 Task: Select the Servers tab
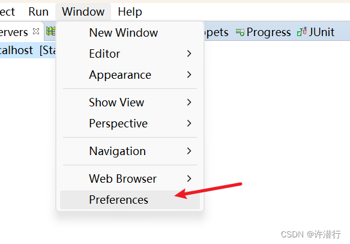pyautogui.click(x=14, y=32)
